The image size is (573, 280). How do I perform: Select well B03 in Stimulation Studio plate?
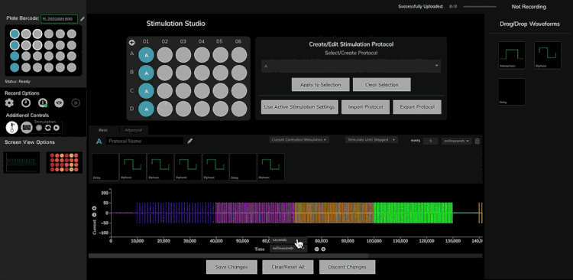183,73
